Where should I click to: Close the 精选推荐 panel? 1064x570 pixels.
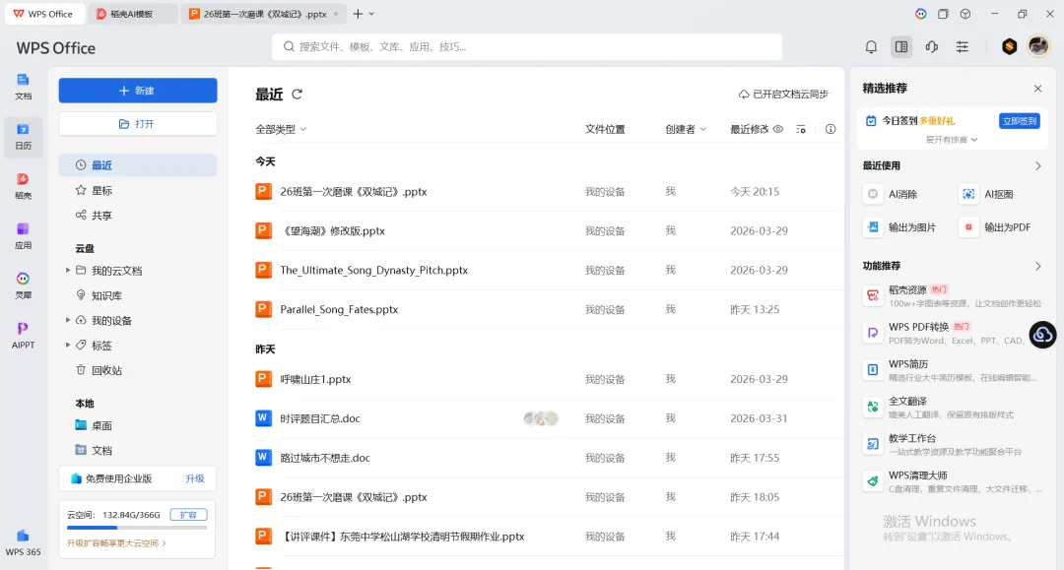click(1037, 89)
